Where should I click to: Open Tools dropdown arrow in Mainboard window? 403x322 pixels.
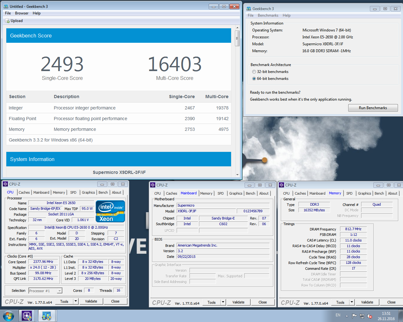pyautogui.click(x=223, y=302)
